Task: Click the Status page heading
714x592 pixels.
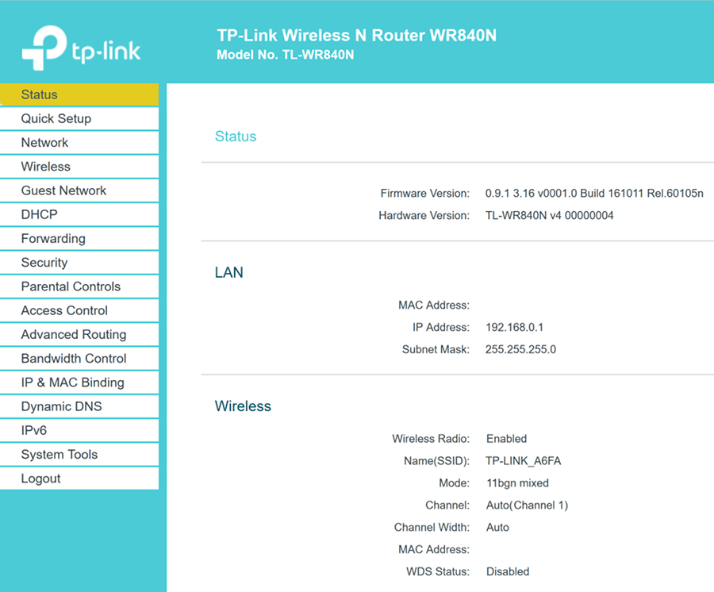Action: pos(236,136)
